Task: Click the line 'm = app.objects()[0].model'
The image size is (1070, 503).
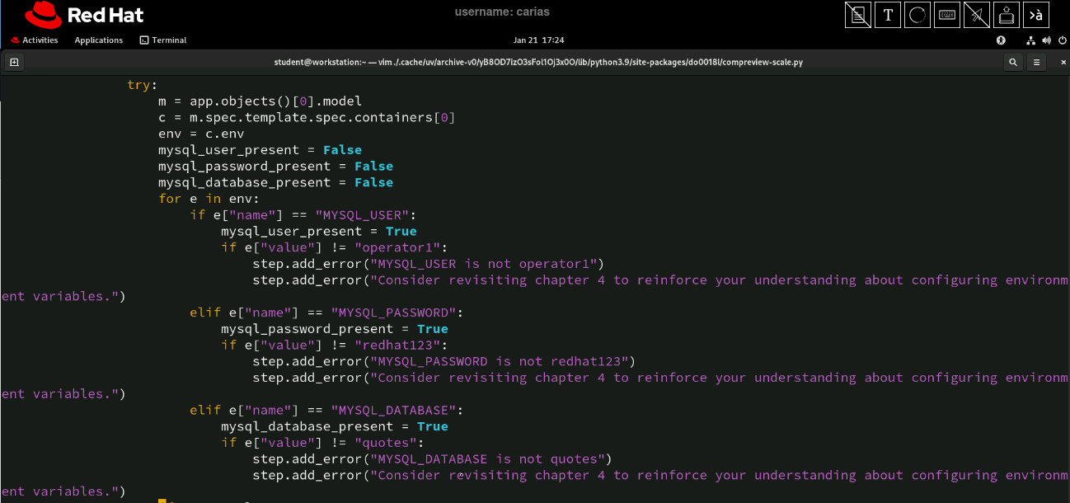Action: [x=260, y=101]
